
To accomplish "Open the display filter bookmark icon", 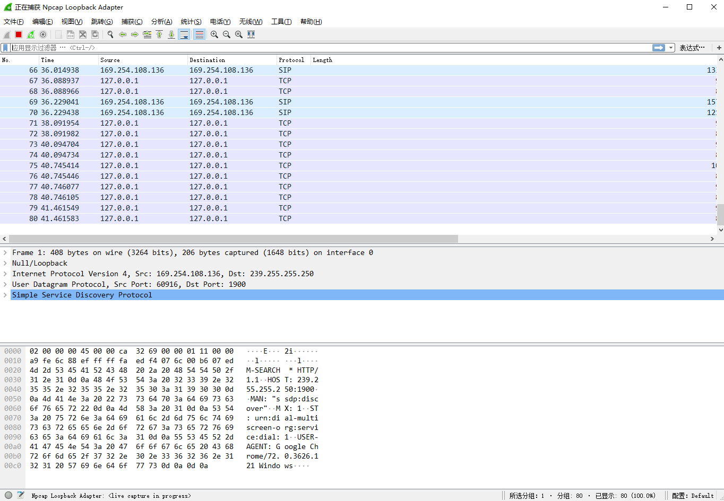I will [x=6, y=47].
